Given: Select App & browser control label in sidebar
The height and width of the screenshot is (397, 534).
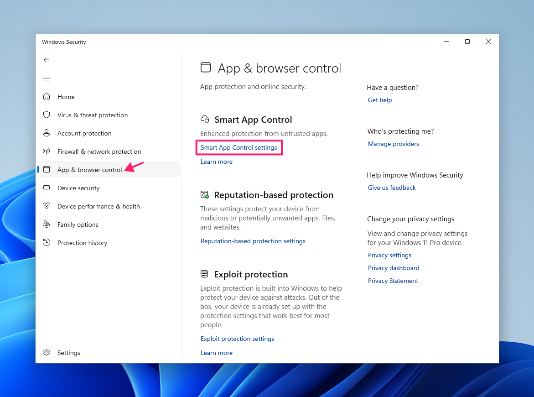Looking at the screenshot, I should click(89, 170).
